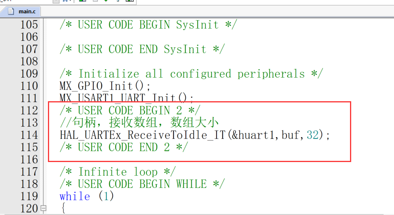Click the MX_GPIO_Init(); call

coord(105,86)
